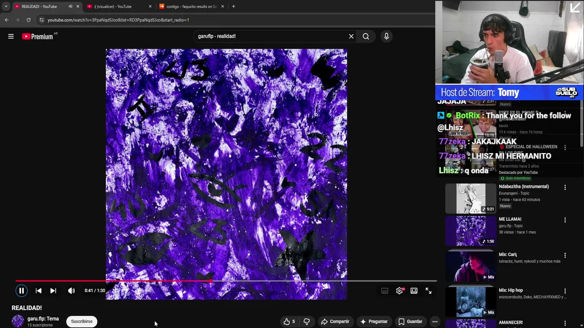The image size is (584, 328).
Task: Go back with browser back arrow
Action: click(6, 20)
